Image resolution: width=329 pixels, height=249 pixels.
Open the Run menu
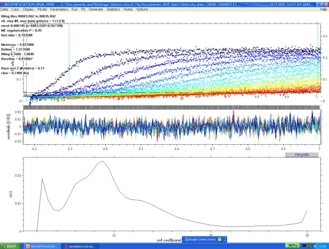pyautogui.click(x=75, y=9)
